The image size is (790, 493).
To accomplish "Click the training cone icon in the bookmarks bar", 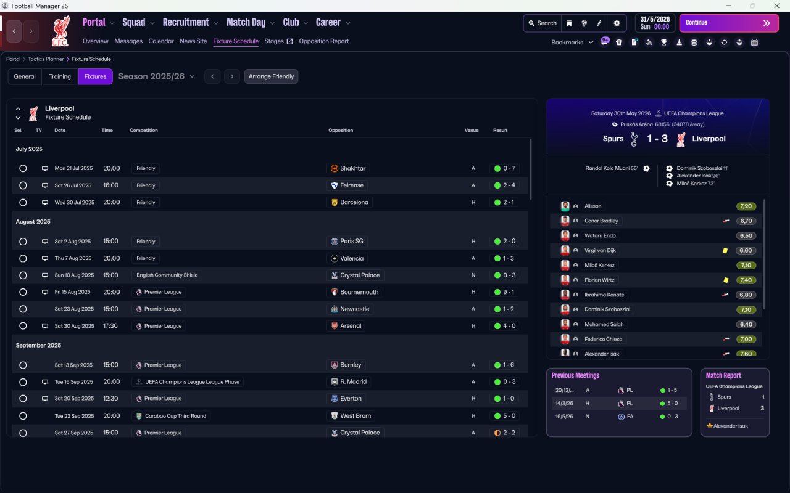I will tap(679, 43).
